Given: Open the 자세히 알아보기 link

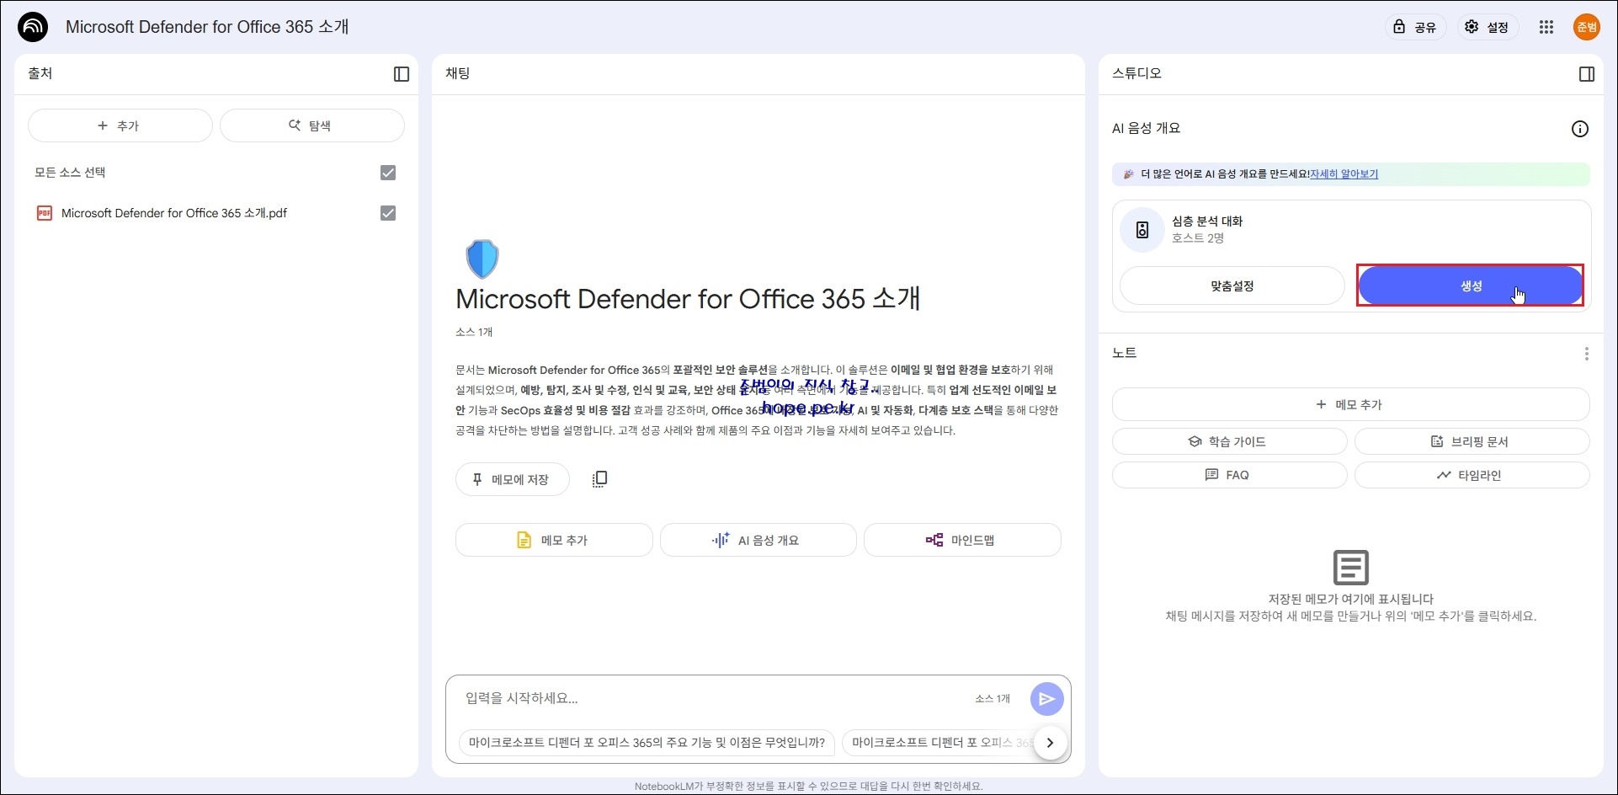Looking at the screenshot, I should [x=1344, y=174].
